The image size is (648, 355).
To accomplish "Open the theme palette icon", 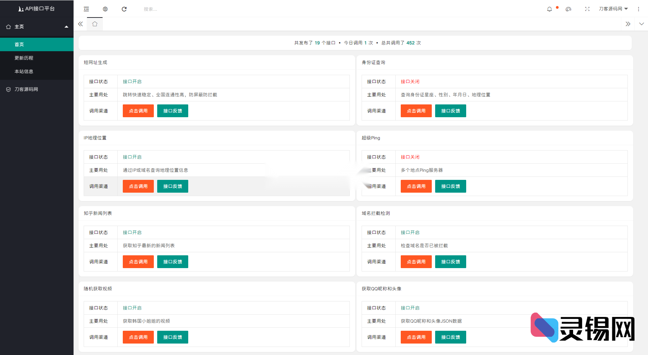I will [x=568, y=9].
